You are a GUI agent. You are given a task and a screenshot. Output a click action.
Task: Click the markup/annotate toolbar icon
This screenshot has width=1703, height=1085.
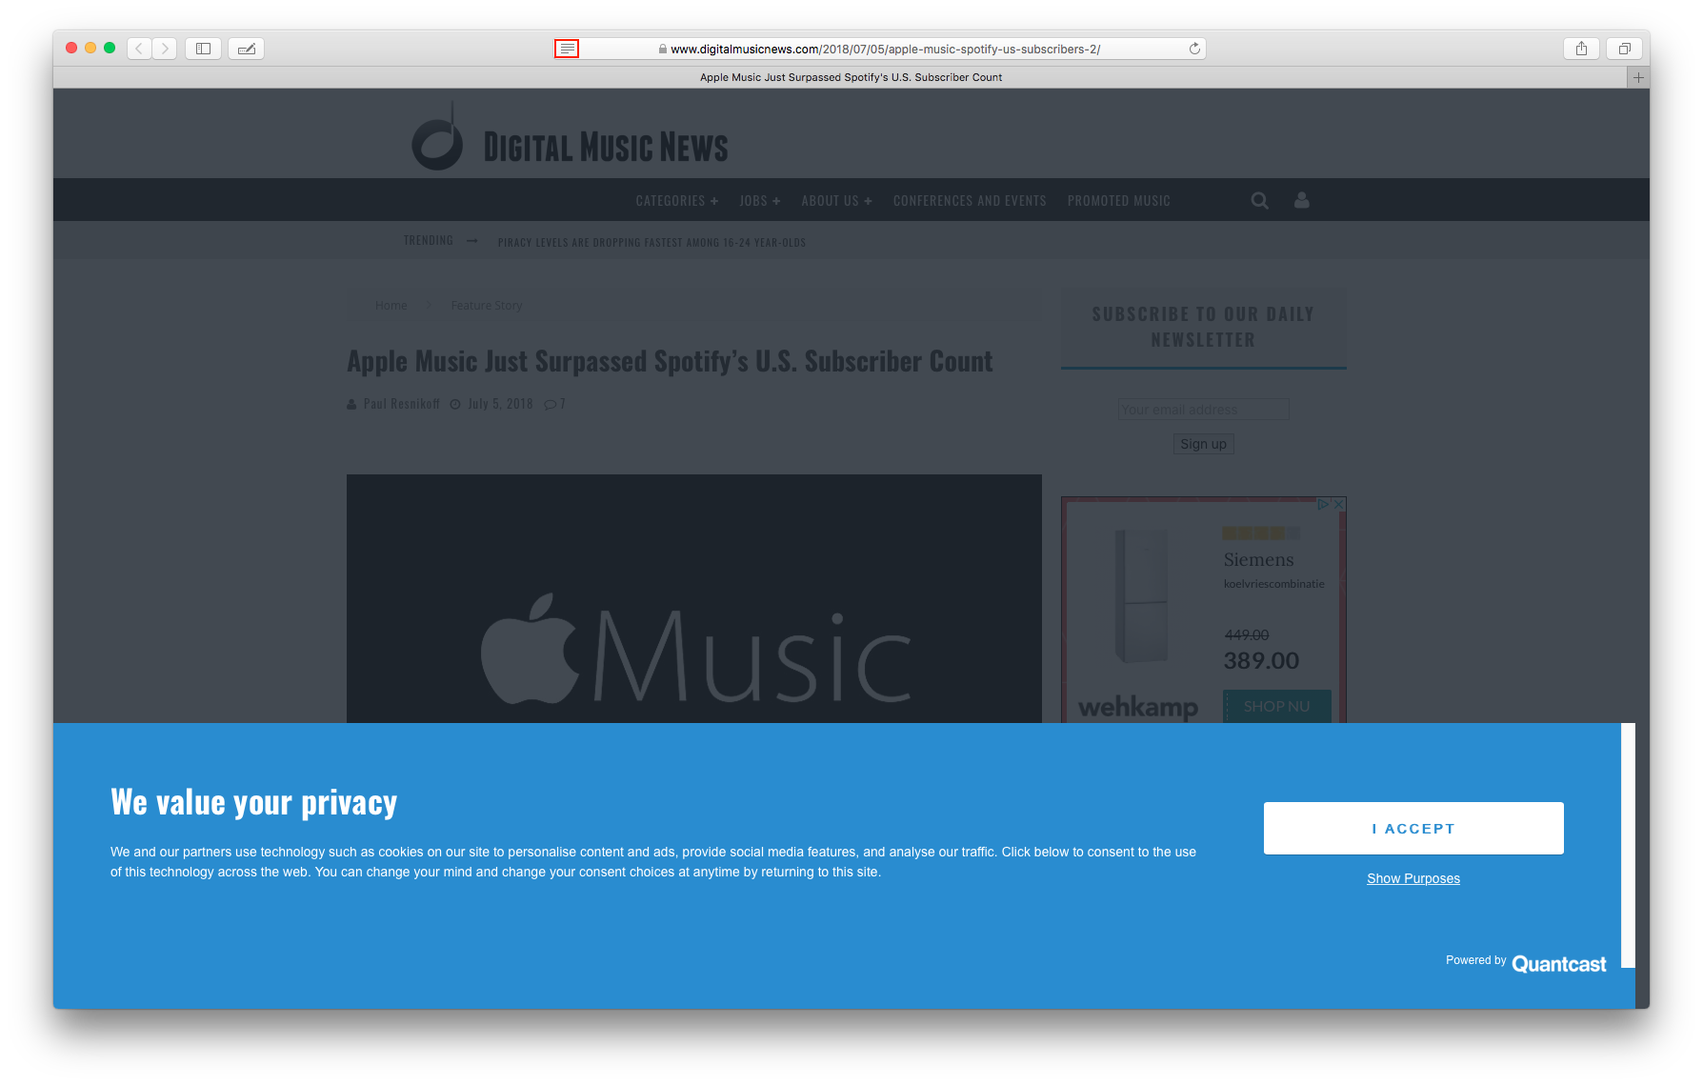coord(247,49)
